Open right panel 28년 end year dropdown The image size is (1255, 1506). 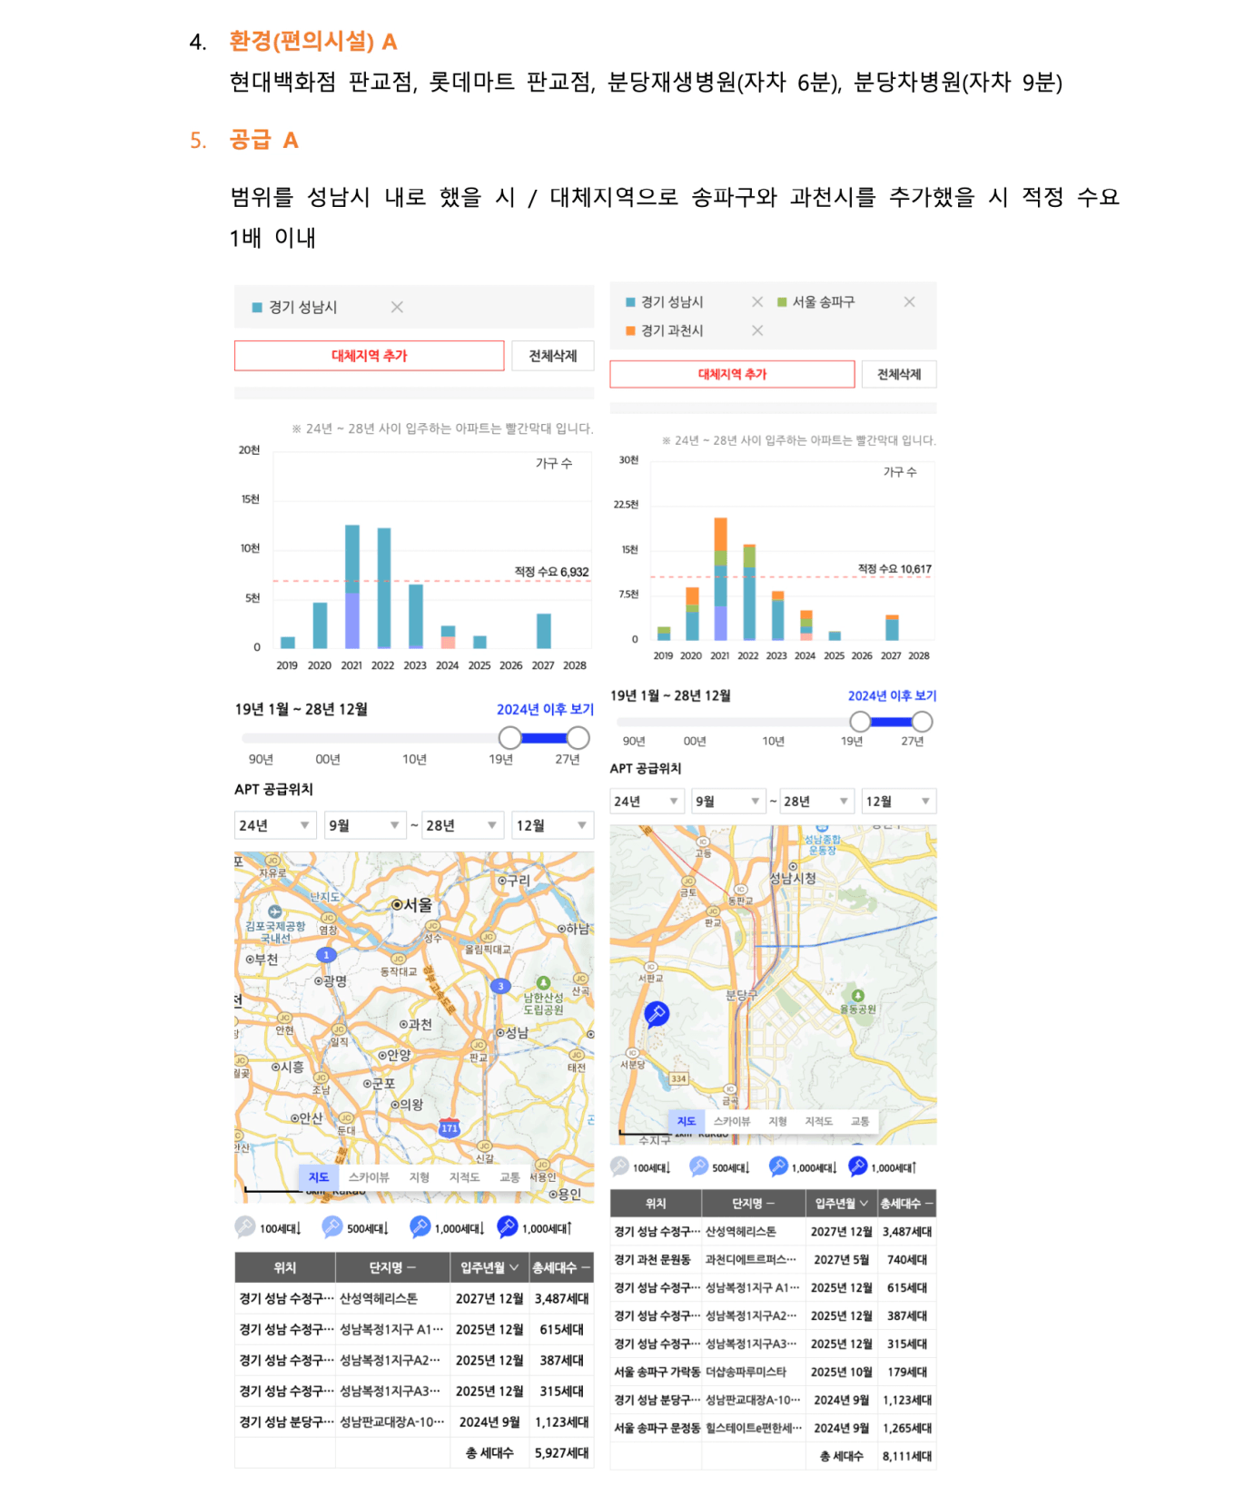pos(816,802)
